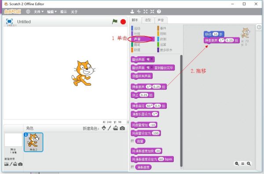264x174 pixels.
Task: Paint a new sprite with the brush icon
Action: [110, 128]
